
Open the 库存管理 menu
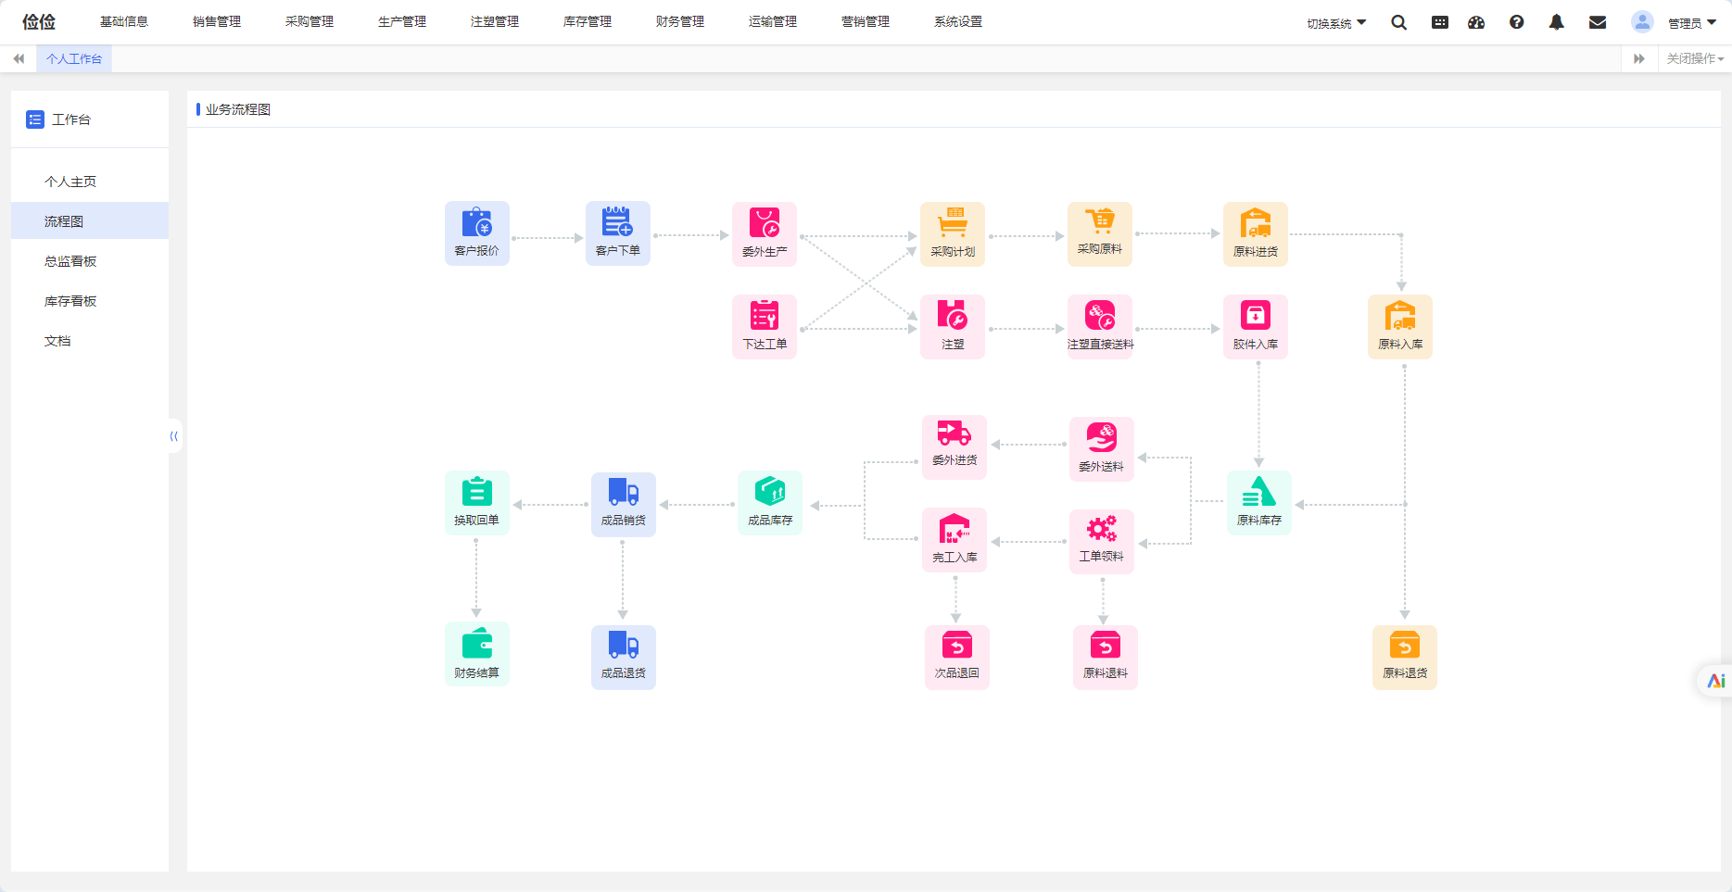(x=588, y=21)
